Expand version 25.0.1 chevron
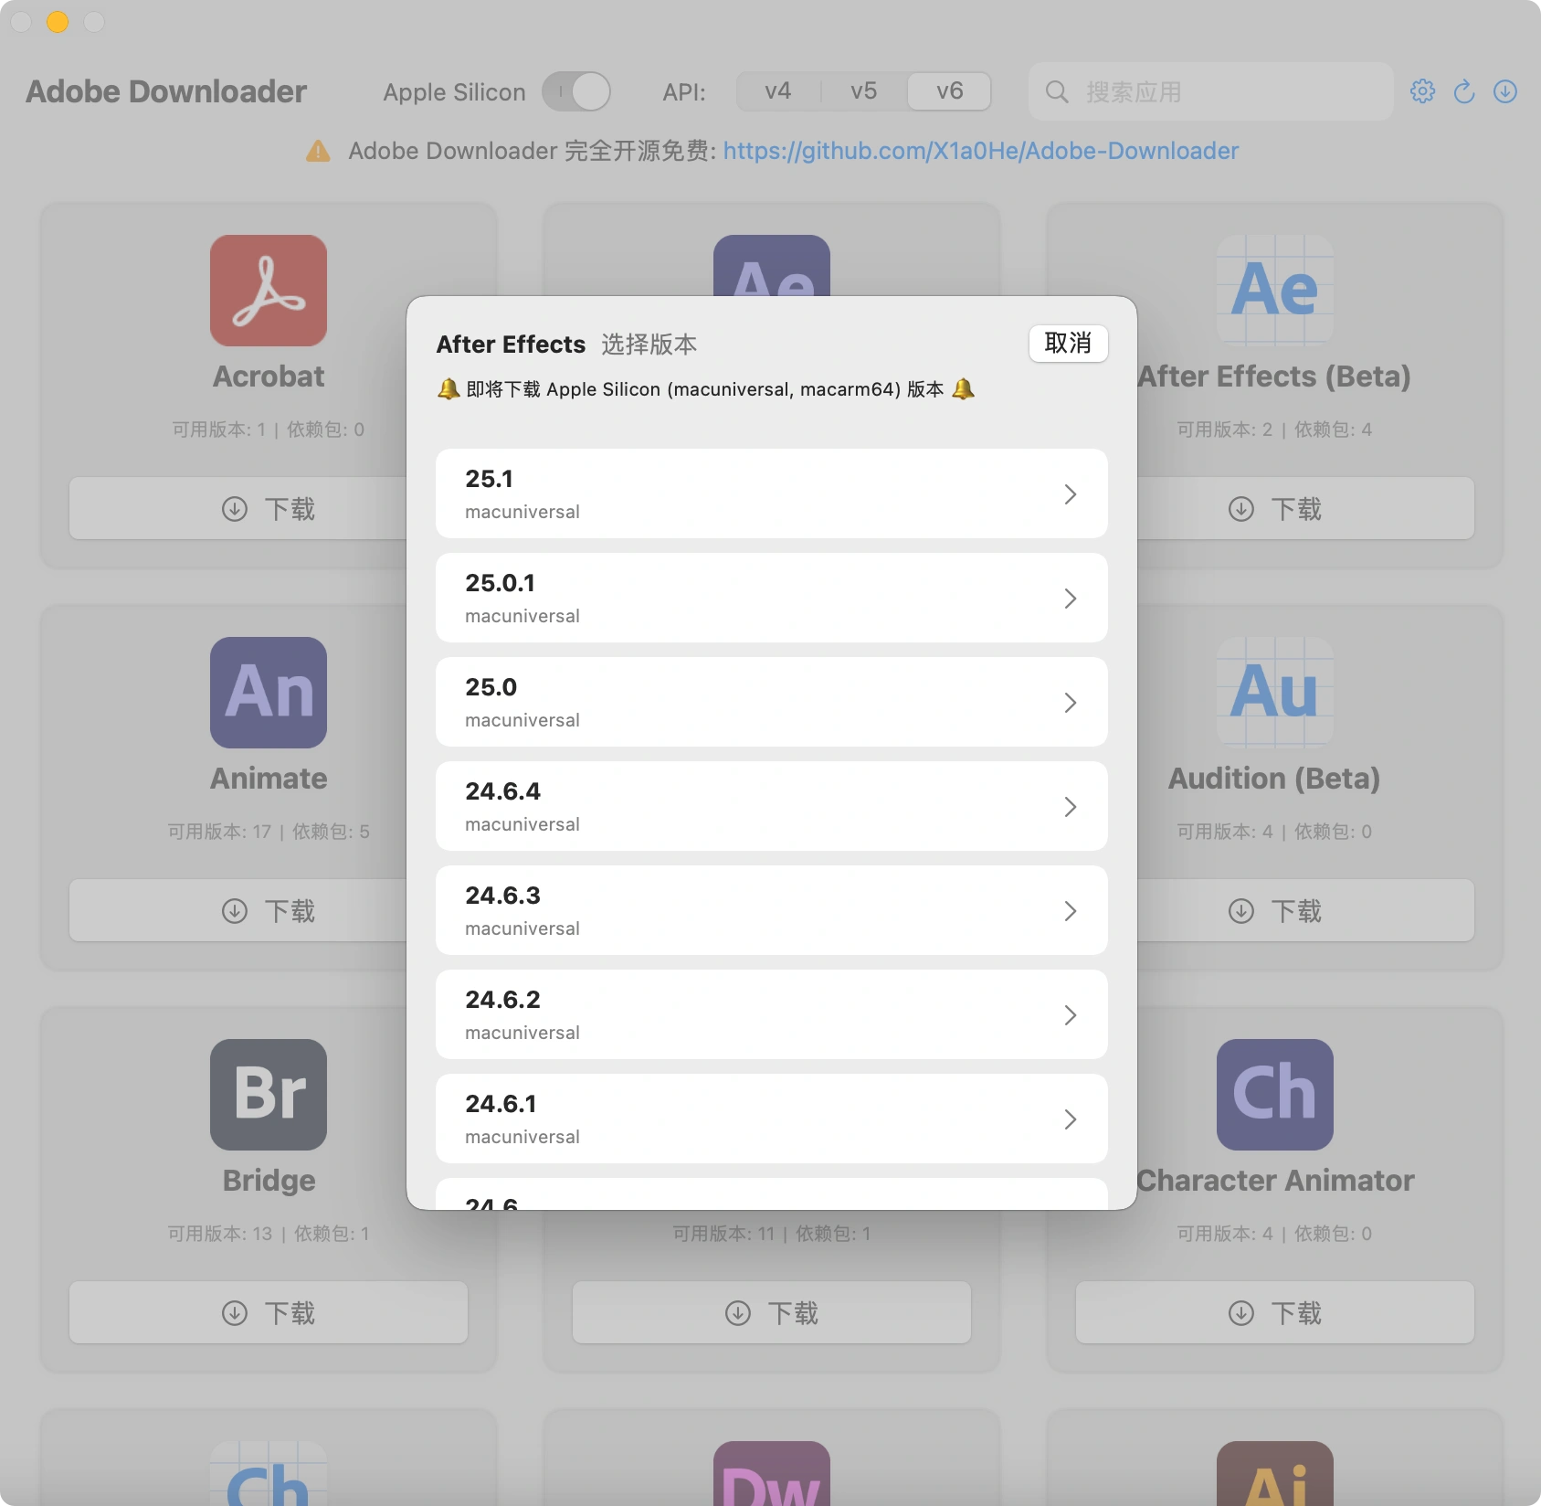This screenshot has height=1506, width=1541. click(x=1071, y=599)
